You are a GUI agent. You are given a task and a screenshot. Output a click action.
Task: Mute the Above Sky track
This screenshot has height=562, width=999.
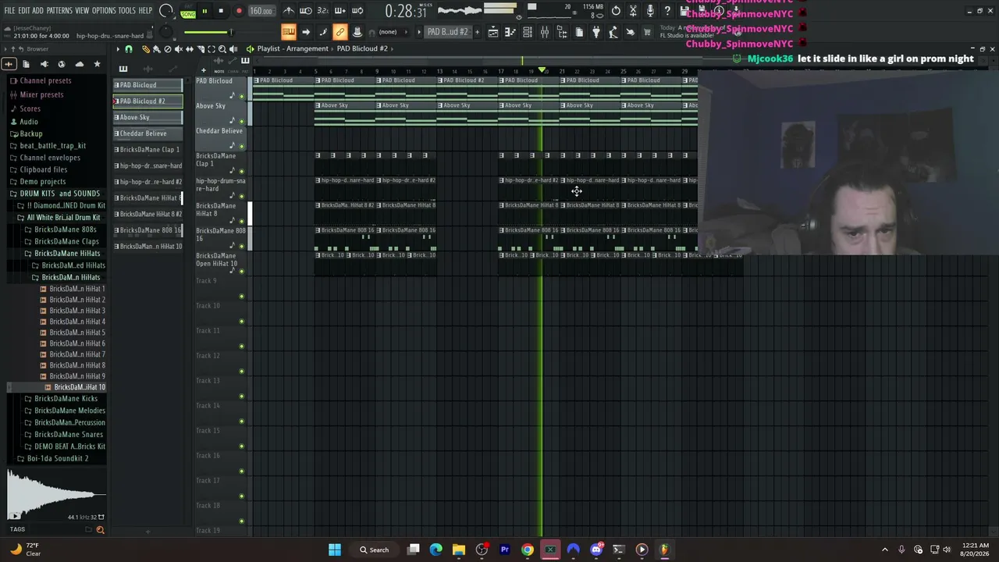241,122
